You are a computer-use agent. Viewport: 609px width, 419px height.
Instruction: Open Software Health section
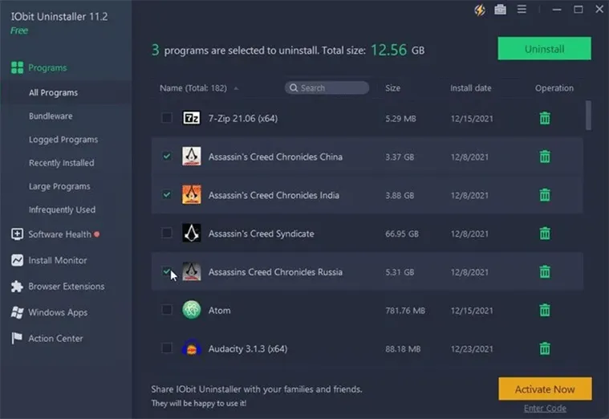pyautogui.click(x=60, y=234)
